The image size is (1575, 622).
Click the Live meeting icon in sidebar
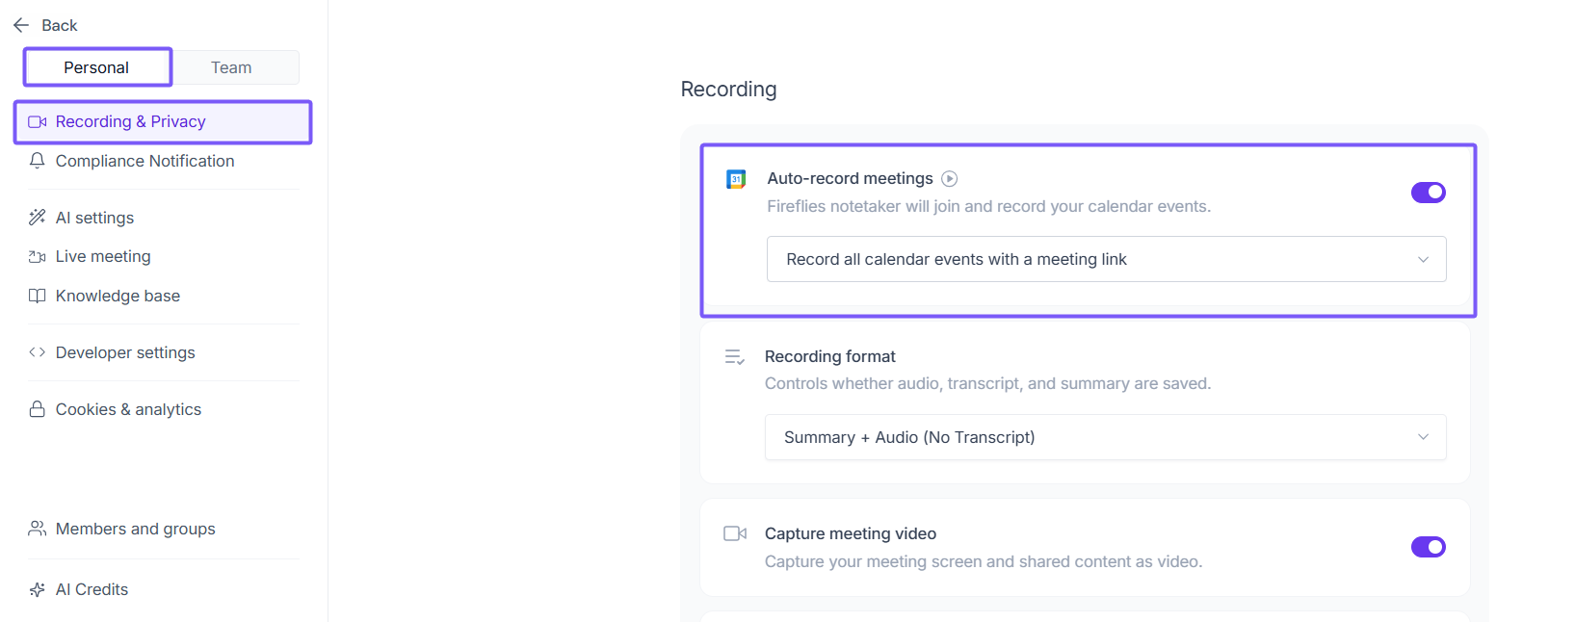38,257
